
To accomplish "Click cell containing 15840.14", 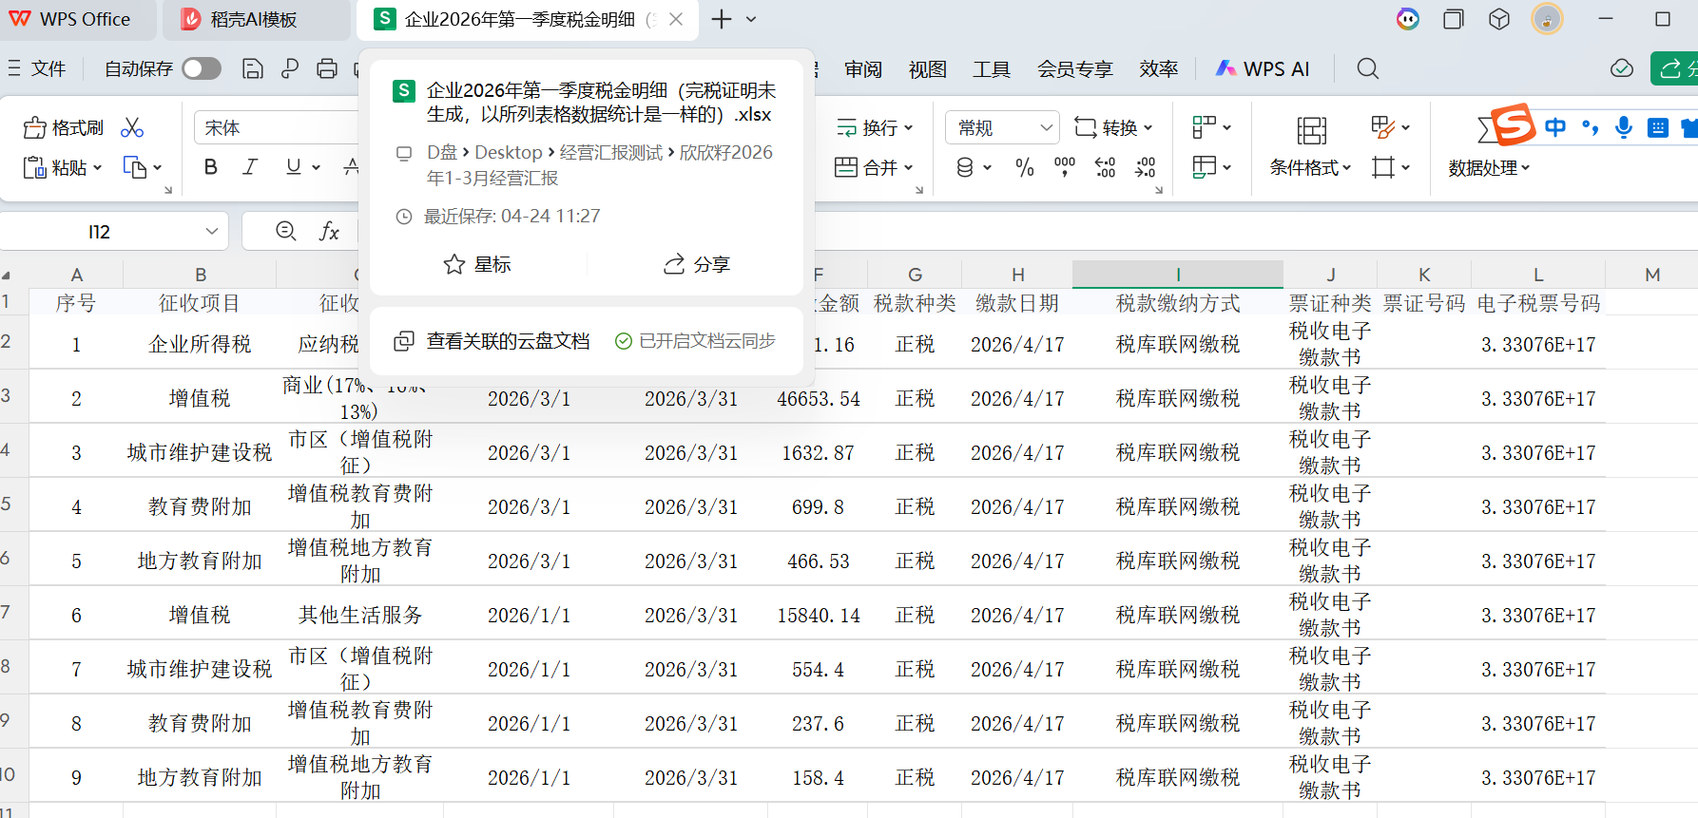I will (818, 616).
